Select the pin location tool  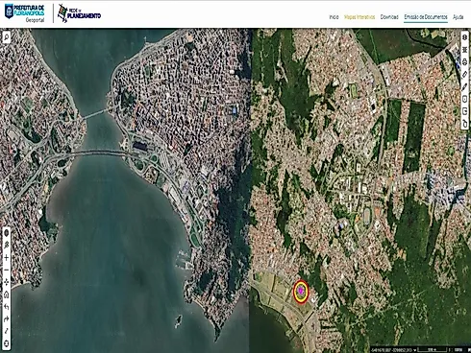coord(6,245)
